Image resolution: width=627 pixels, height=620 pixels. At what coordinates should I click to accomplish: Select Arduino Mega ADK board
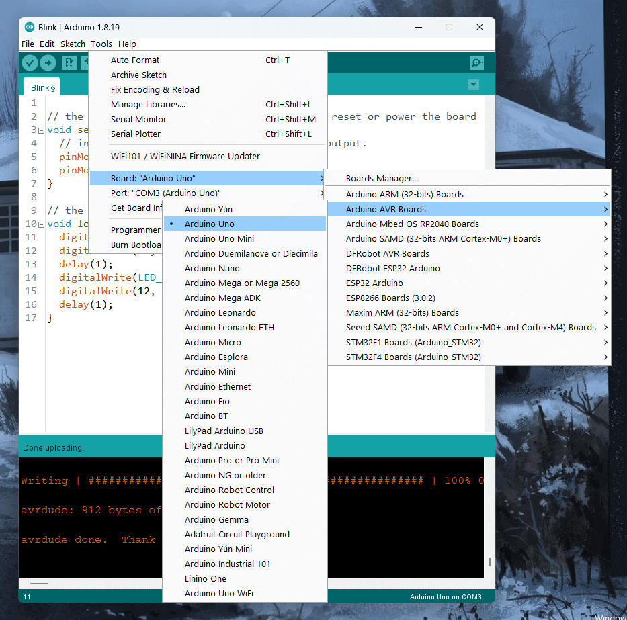tap(245, 298)
